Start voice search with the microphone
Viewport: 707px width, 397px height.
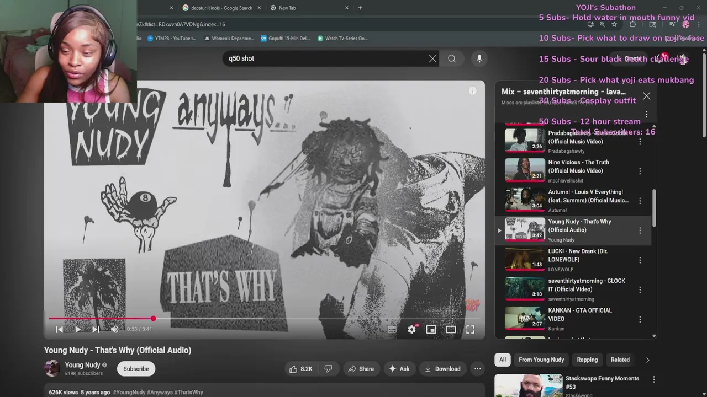coord(479,58)
